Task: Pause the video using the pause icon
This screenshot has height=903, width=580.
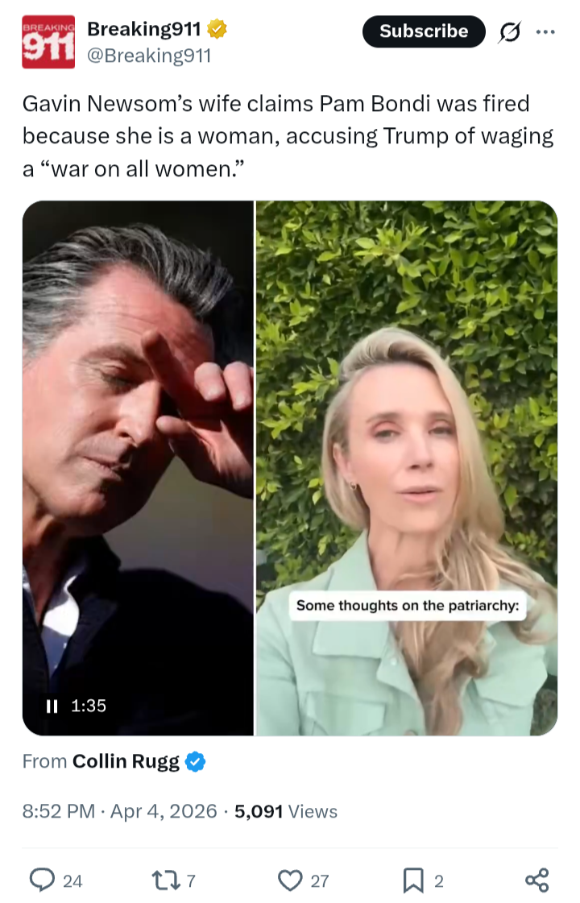Action: tap(52, 706)
